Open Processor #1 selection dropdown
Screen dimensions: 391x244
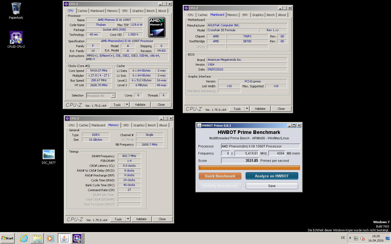pyautogui.click(x=101, y=95)
